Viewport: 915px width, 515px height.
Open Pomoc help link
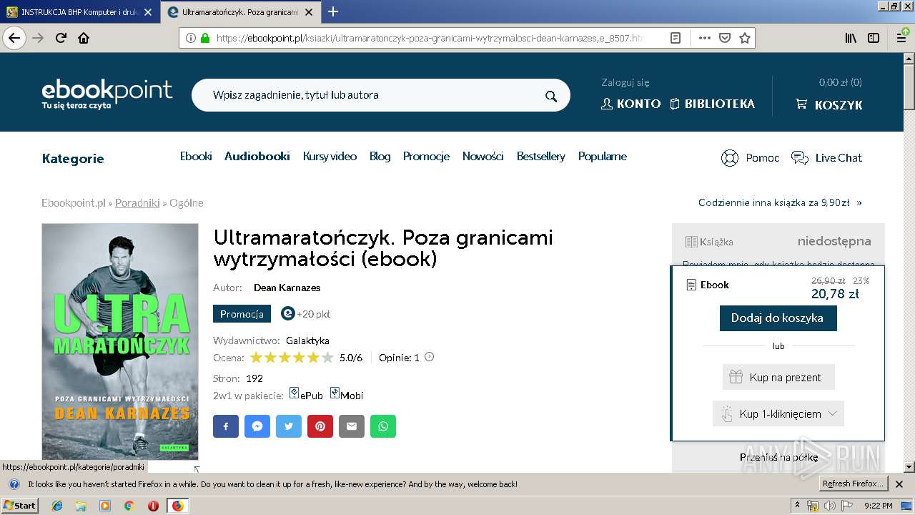751,158
